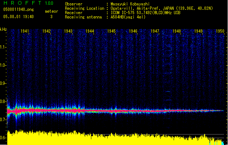Click the 1.0 kHz axis tick label
The width and height of the screenshot is (228, 145).
(3, 65)
